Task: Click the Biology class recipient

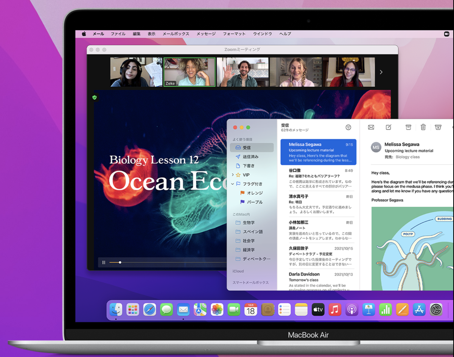Action: [407, 157]
